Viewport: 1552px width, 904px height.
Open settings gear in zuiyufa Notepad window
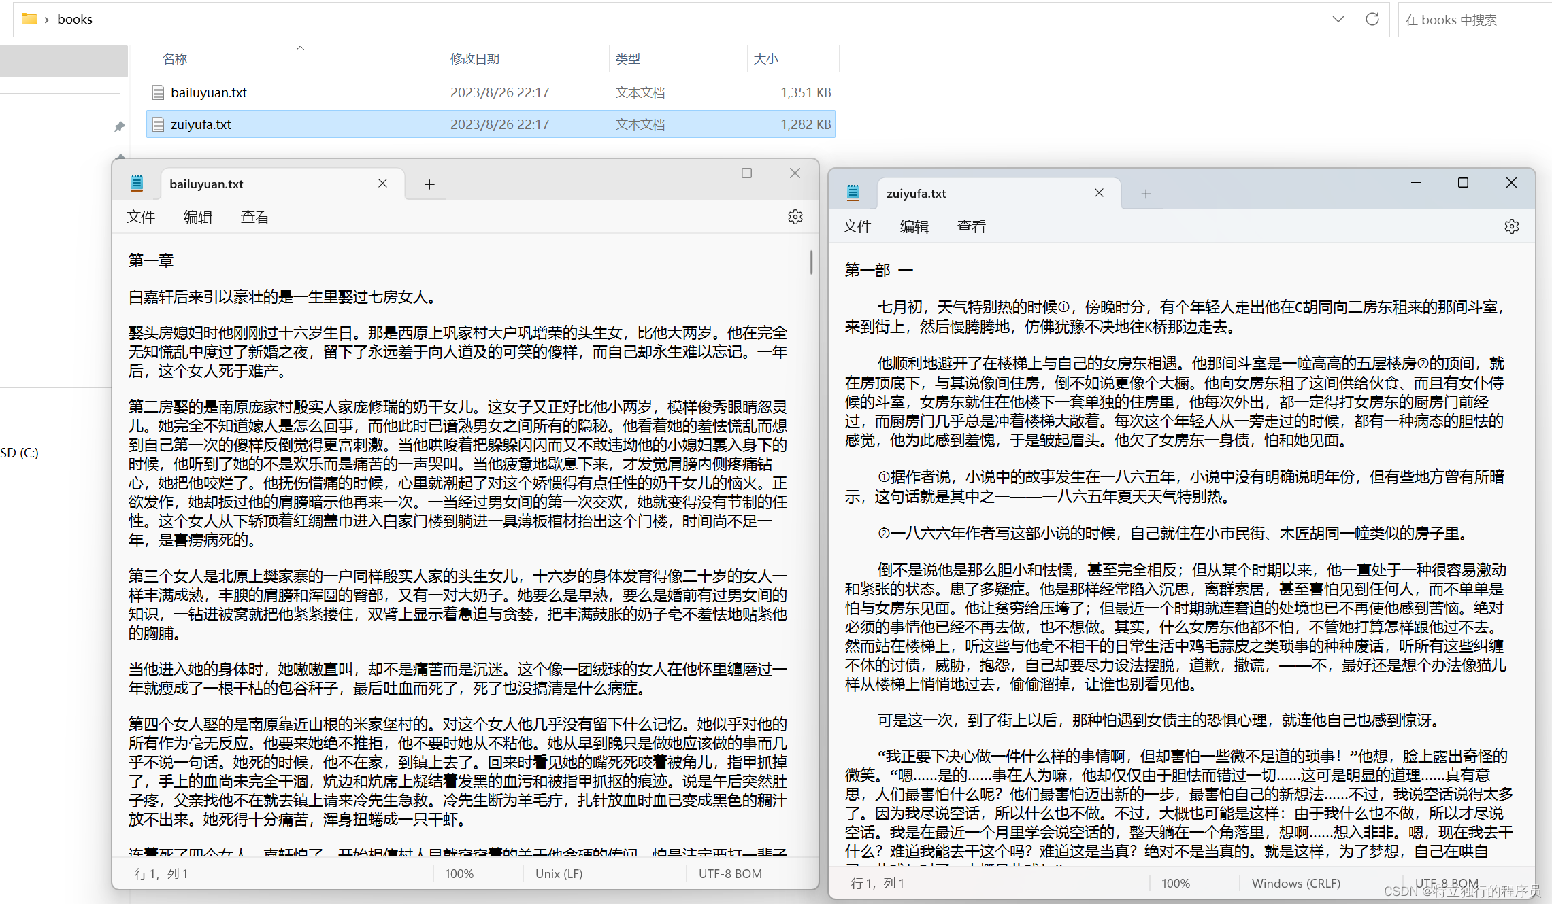(1511, 226)
